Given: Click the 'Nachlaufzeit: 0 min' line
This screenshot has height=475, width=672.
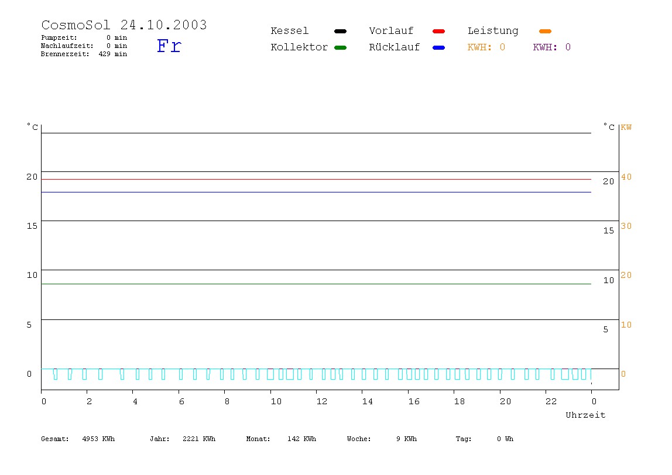Looking at the screenshot, I should click(84, 46).
